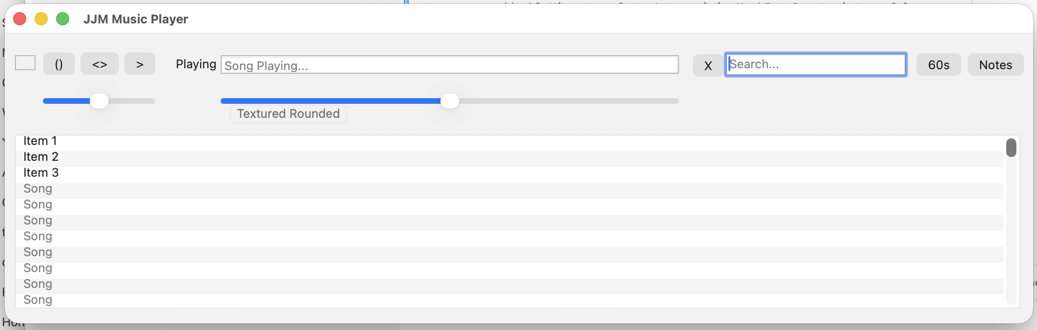Click the green zoom window button

tap(63, 19)
